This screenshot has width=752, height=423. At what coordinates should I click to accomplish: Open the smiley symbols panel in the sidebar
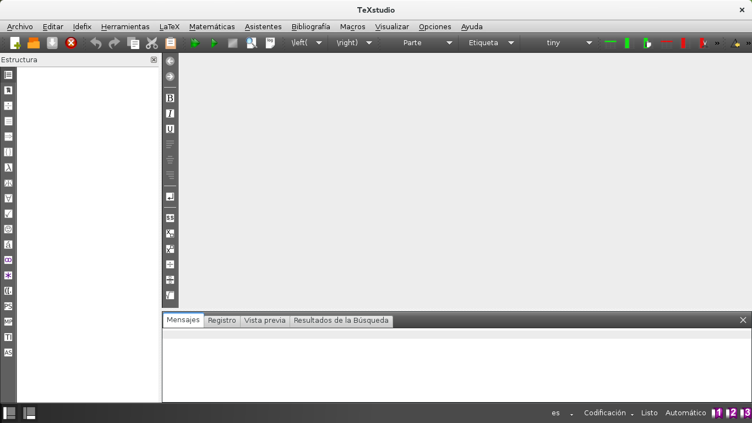8,229
